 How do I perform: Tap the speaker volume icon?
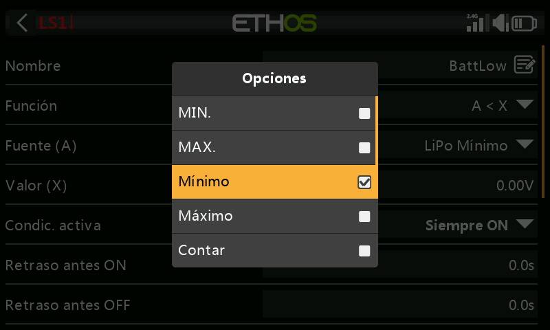[500, 23]
